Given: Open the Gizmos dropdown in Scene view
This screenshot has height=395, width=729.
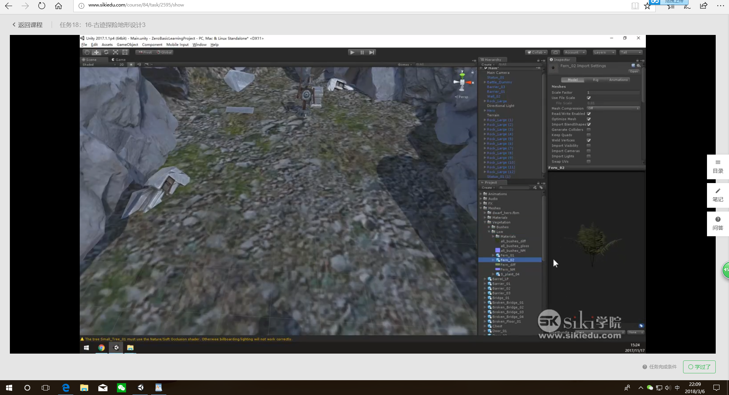Looking at the screenshot, I should point(405,65).
